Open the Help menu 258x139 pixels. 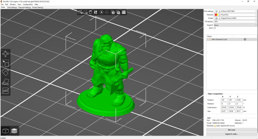(36, 5)
